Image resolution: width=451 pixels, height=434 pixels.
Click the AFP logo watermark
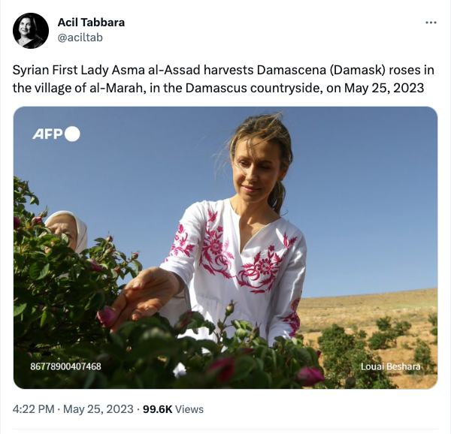(56, 134)
